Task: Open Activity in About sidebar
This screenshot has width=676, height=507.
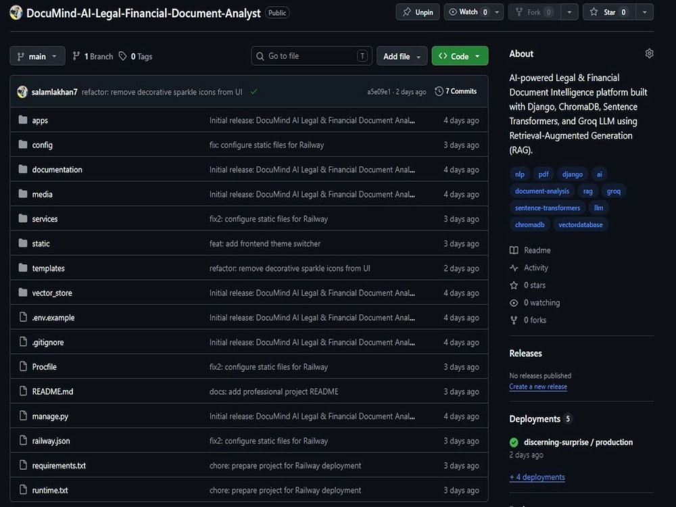Action: (x=529, y=268)
